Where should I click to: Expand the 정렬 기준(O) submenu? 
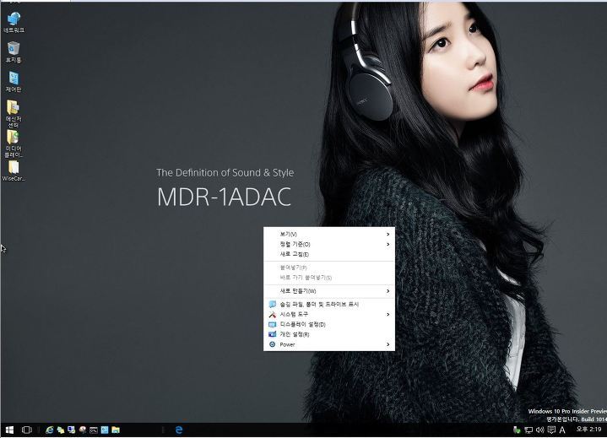(329, 244)
